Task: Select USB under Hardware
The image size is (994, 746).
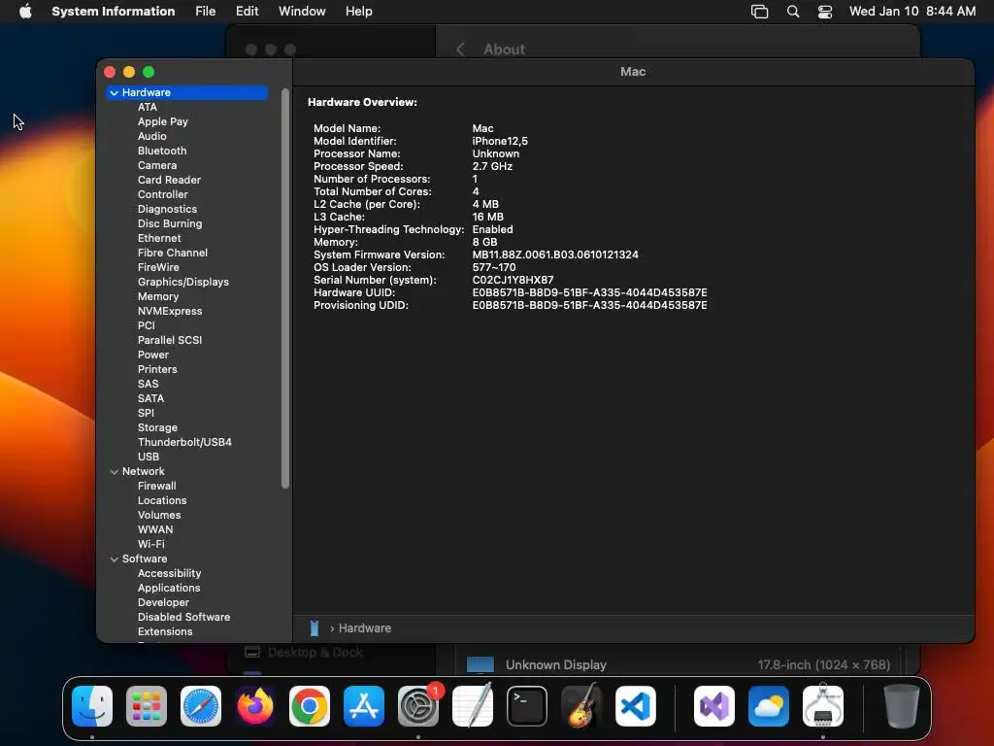Action: 149,457
